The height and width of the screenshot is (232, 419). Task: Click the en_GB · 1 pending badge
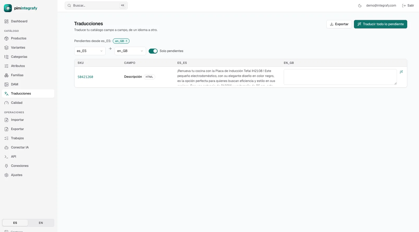point(121,41)
